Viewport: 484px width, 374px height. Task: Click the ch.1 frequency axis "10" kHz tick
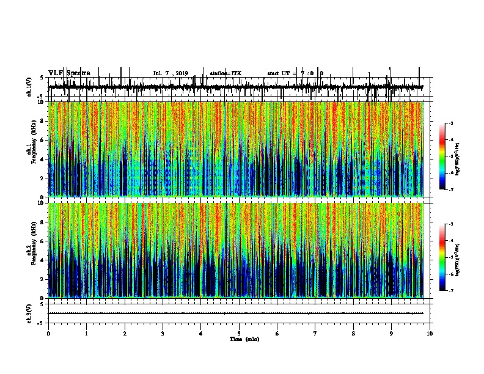(40, 102)
